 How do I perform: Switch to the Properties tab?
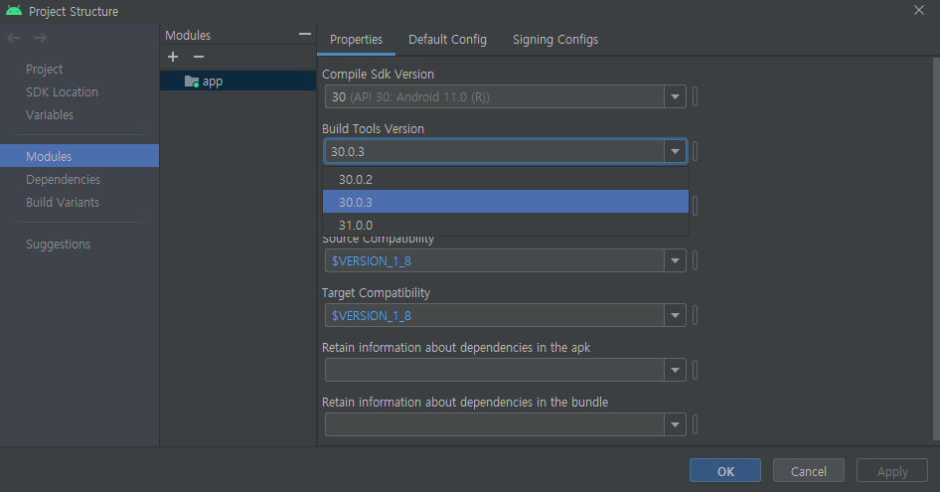click(x=356, y=40)
